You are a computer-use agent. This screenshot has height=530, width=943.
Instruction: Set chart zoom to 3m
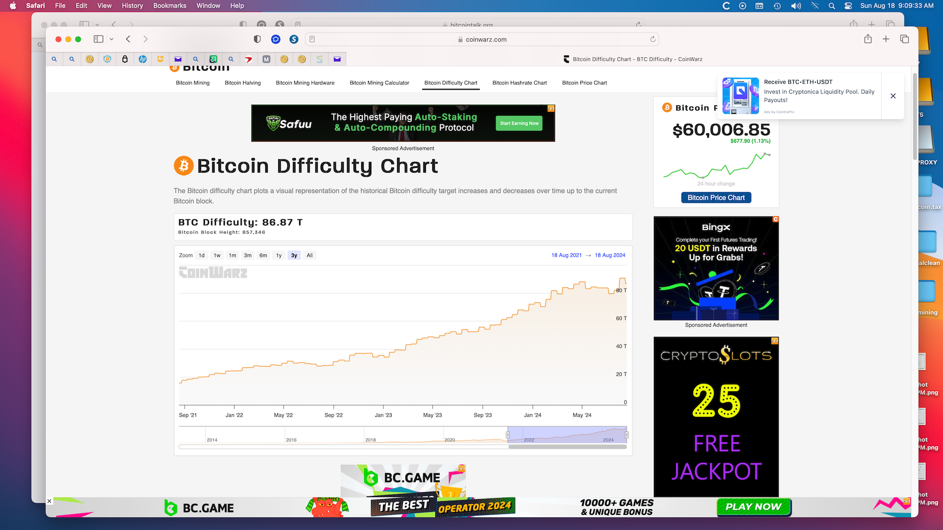248,255
